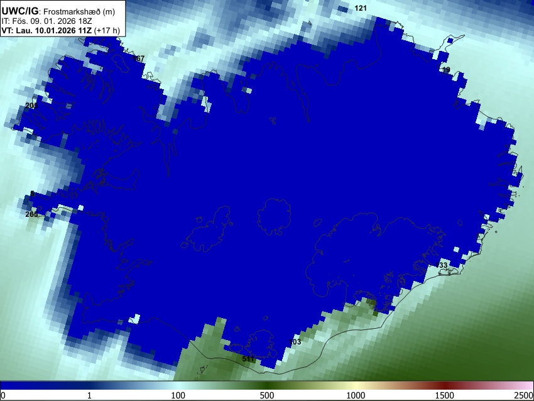Click the 1 label on the color scale

point(89,395)
